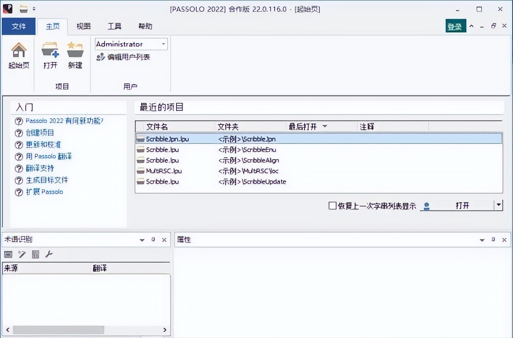Click the left arrow of 术语识别 horizontal scrollbar
The height and width of the screenshot is (338, 513).
click(x=7, y=330)
